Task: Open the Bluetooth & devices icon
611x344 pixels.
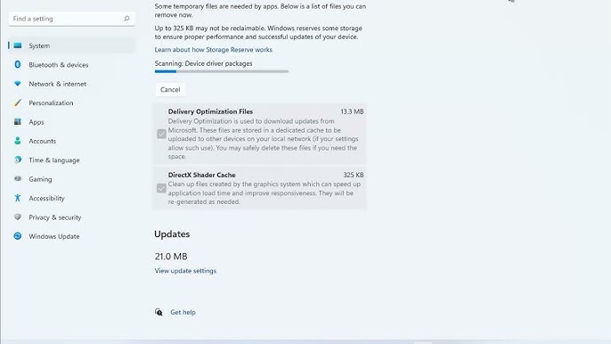Action: click(x=18, y=64)
